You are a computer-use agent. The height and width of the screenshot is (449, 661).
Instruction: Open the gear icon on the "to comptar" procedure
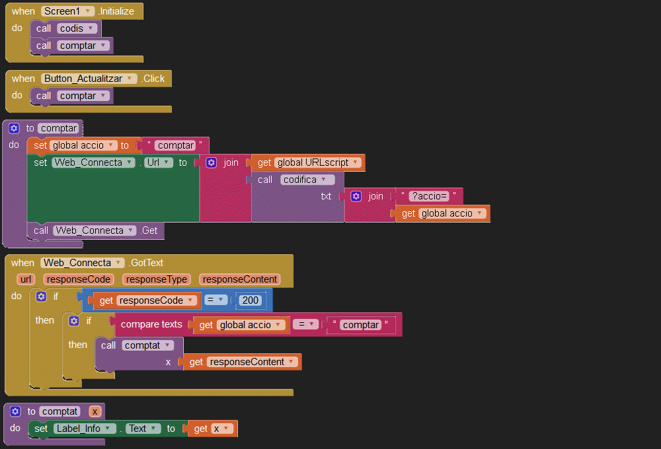15,128
